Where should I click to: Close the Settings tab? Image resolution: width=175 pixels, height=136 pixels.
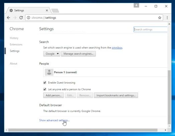click(x=47, y=10)
